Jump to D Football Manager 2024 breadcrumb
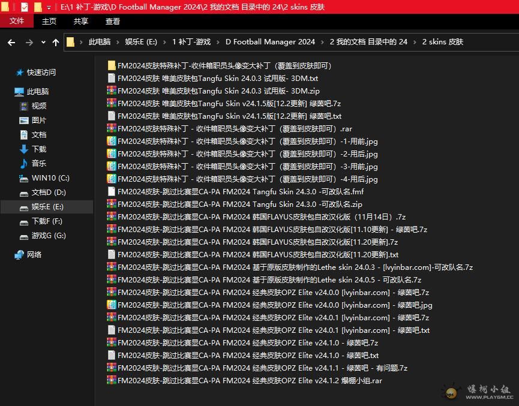 [269, 42]
